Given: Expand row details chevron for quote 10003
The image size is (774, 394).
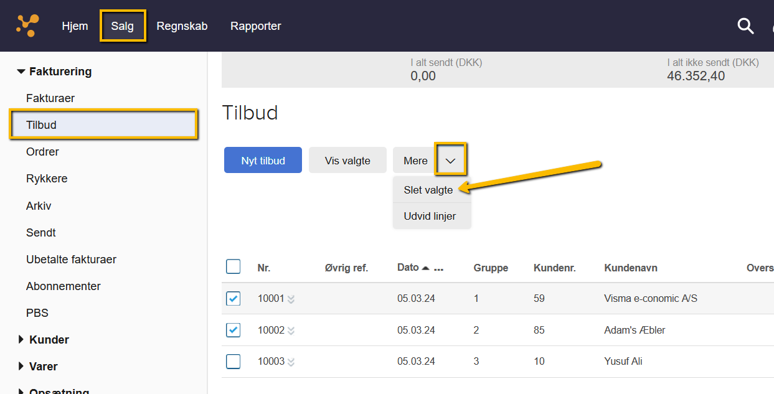Looking at the screenshot, I should click(x=291, y=362).
